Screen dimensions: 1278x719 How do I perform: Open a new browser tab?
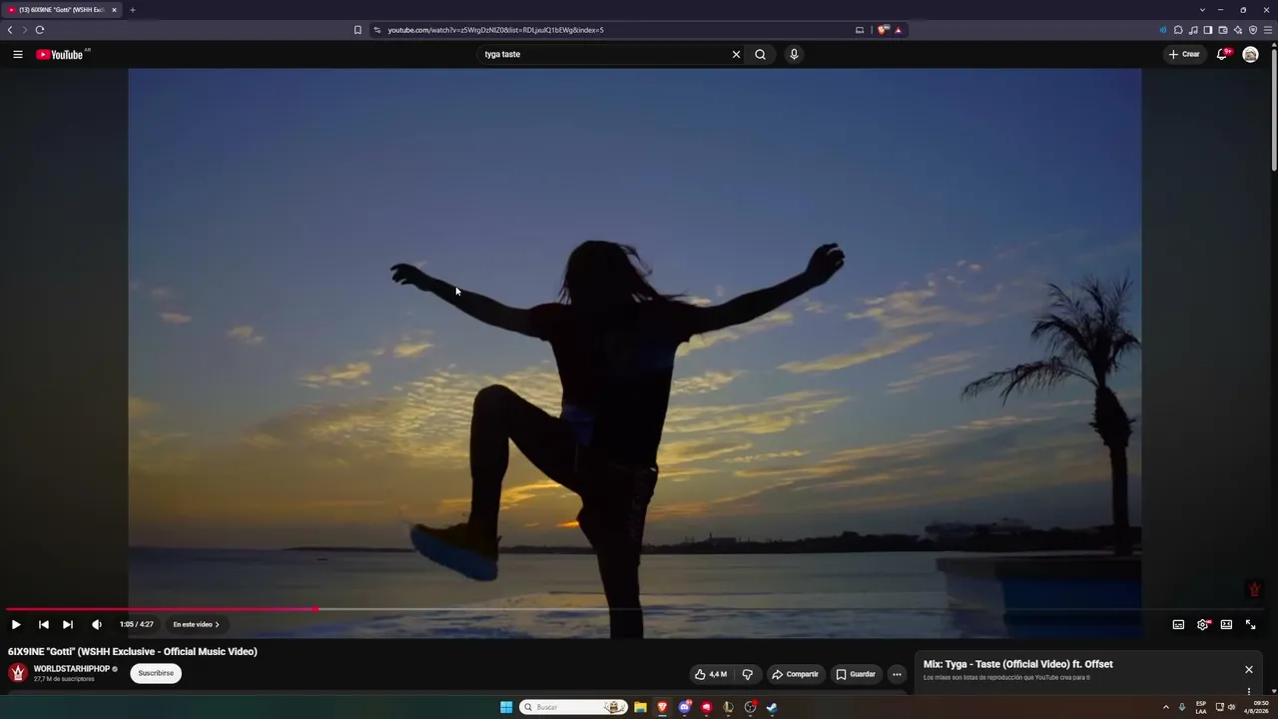[132, 10]
